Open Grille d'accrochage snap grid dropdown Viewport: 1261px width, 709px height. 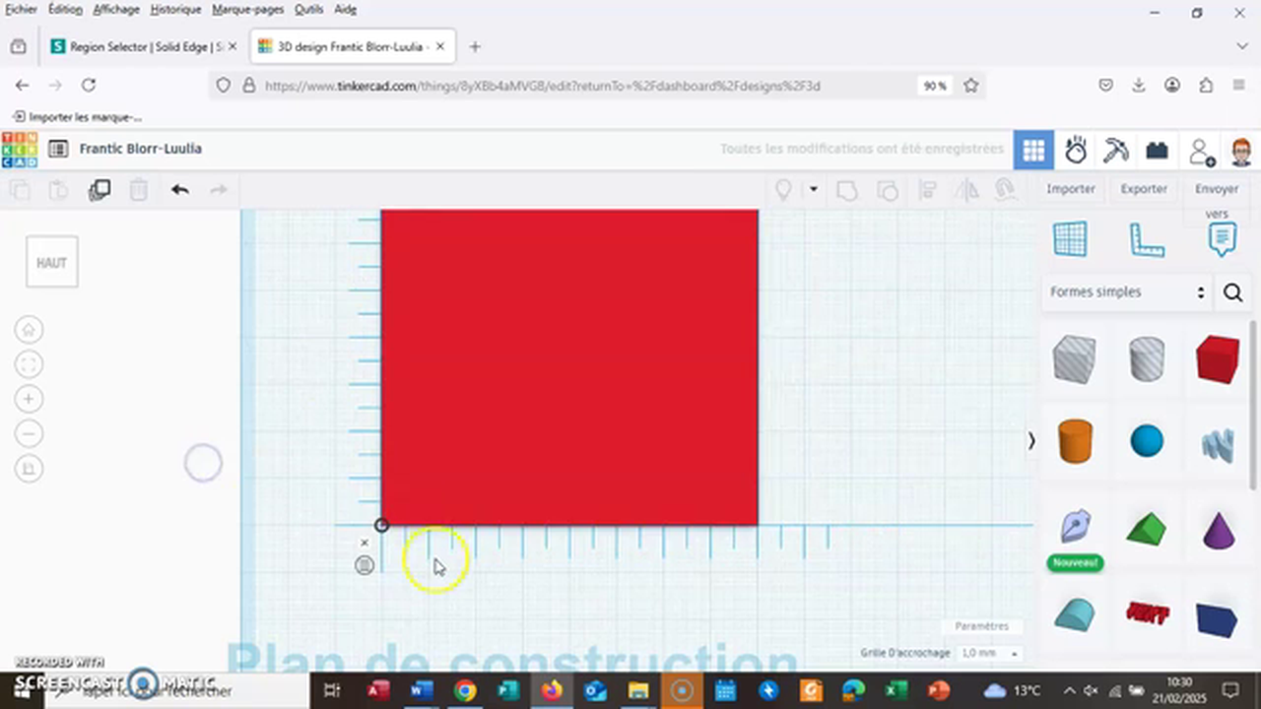point(989,653)
